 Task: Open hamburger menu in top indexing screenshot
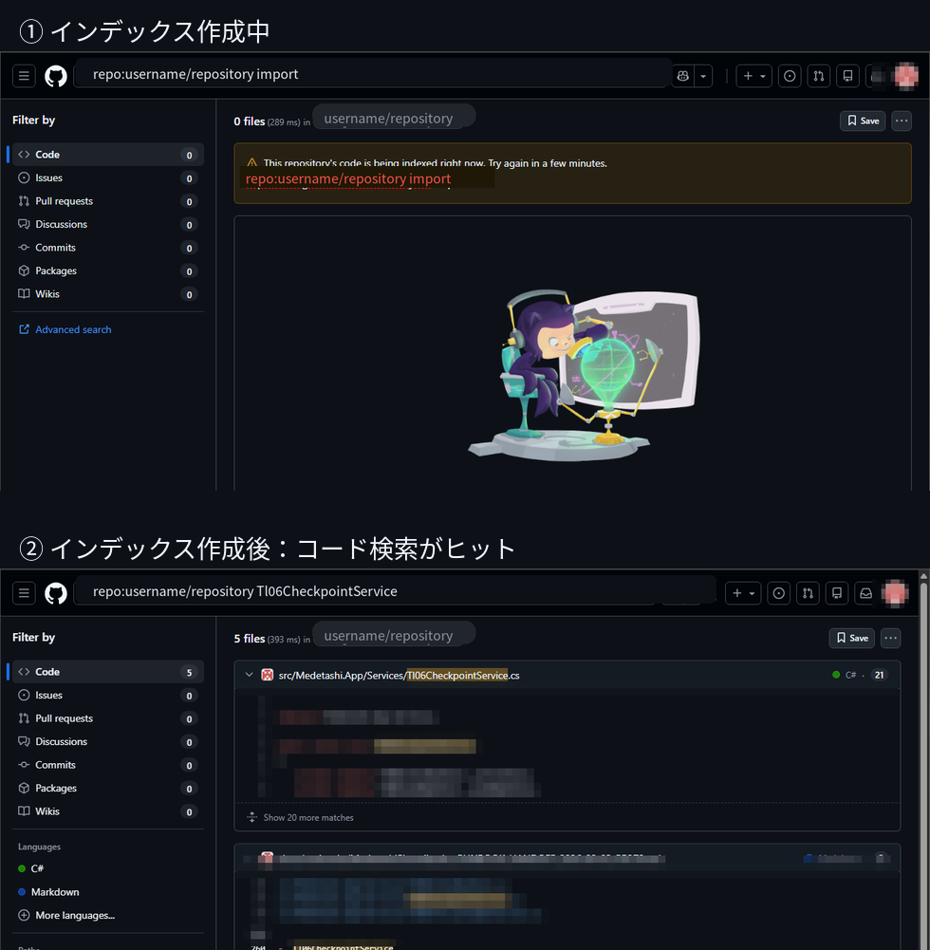click(x=24, y=76)
